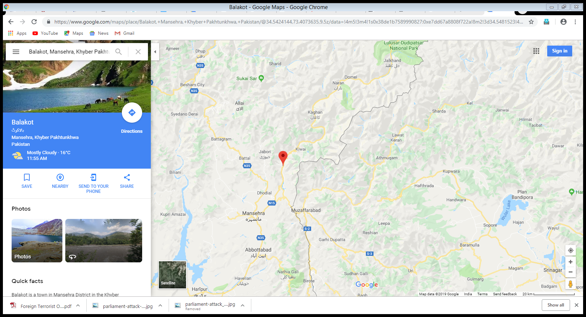Open the Photos thumbnail
586x317 pixels.
37,241
